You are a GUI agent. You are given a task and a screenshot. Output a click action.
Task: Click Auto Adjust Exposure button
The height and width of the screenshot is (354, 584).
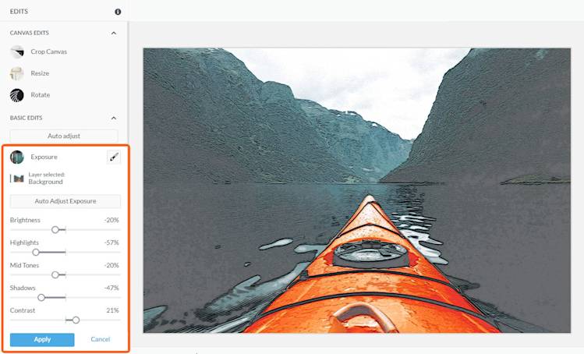click(65, 201)
